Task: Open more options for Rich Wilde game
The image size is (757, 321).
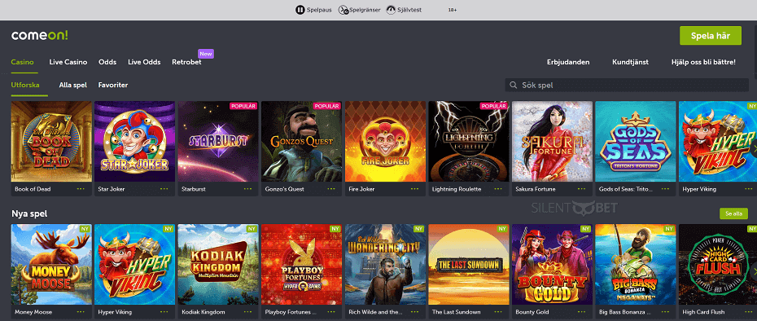Action: tap(414, 312)
